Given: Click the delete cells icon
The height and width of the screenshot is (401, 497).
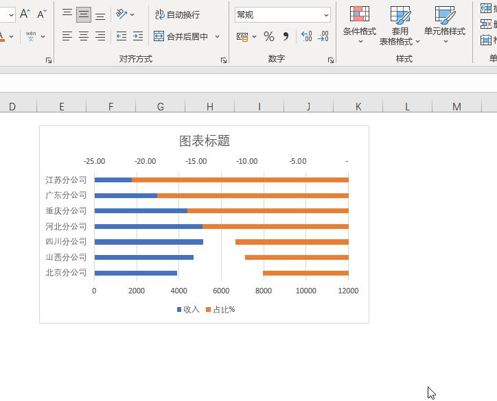Looking at the screenshot, I should [485, 24].
